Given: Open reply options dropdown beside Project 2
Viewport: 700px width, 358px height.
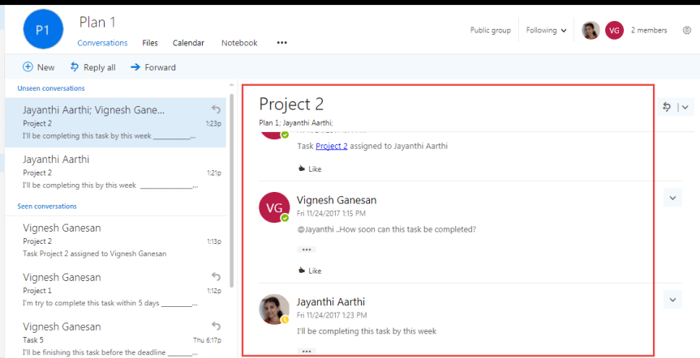Looking at the screenshot, I should click(685, 107).
